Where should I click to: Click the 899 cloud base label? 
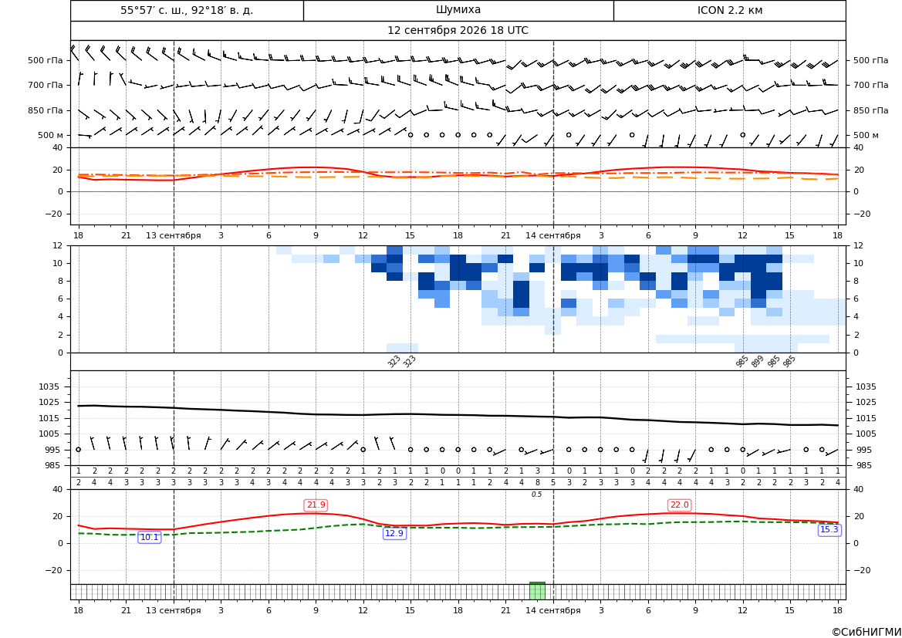[x=758, y=361]
